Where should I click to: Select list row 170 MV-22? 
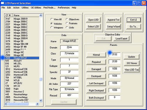click(x=22, y=86)
